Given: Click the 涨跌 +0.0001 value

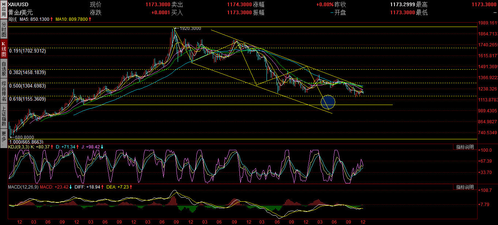Looking at the screenshot, I should pyautogui.click(x=161, y=12).
